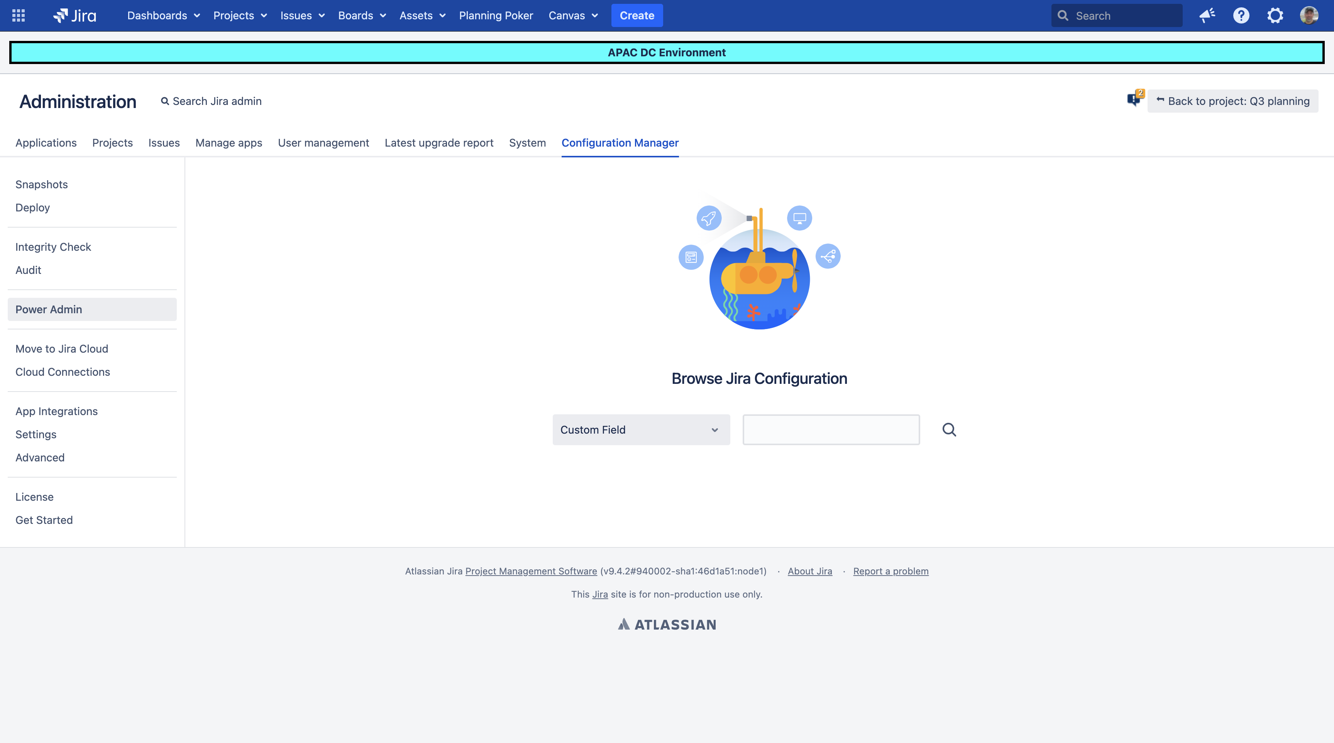Open Get Started in the sidebar
The width and height of the screenshot is (1334, 743).
point(44,520)
